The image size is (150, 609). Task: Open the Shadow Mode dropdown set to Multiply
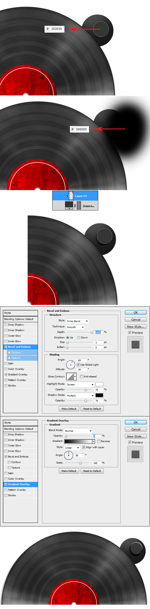click(80, 396)
